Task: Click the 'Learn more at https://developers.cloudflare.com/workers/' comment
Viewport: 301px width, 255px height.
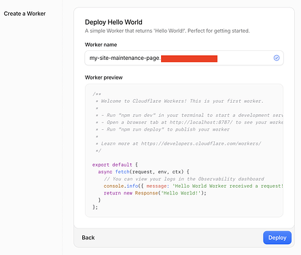Action: (178, 143)
